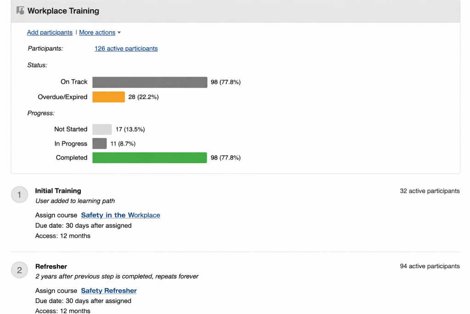Open the Safety Refresher course

click(x=108, y=291)
